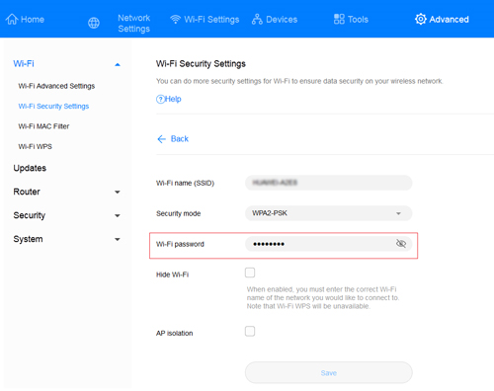The height and width of the screenshot is (391, 494).
Task: Click the 'Wi-Fi Security Settings' page heading
Action: (201, 64)
